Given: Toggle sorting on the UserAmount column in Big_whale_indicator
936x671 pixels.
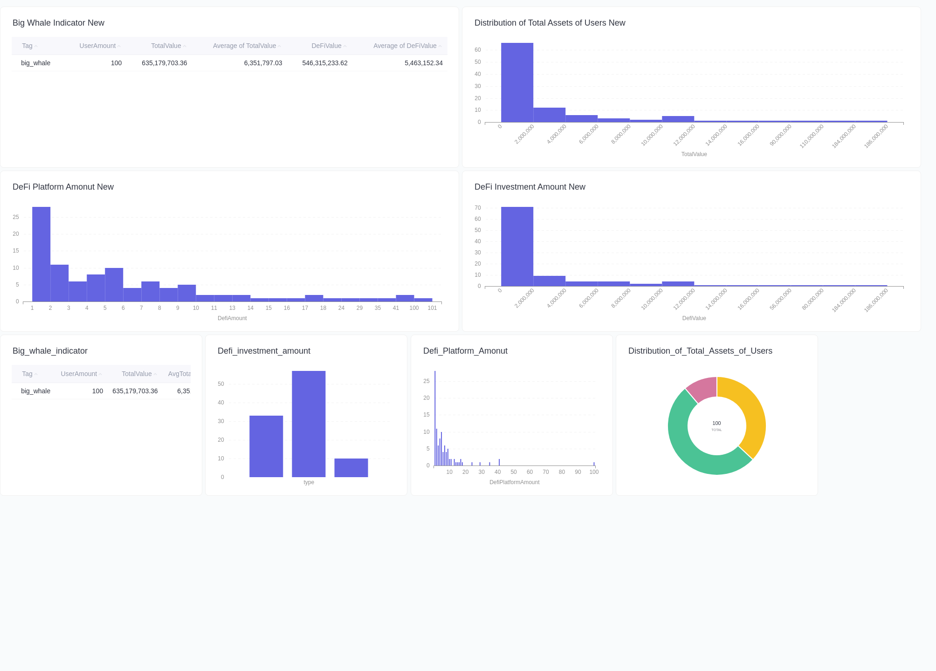Looking at the screenshot, I should point(100,374).
